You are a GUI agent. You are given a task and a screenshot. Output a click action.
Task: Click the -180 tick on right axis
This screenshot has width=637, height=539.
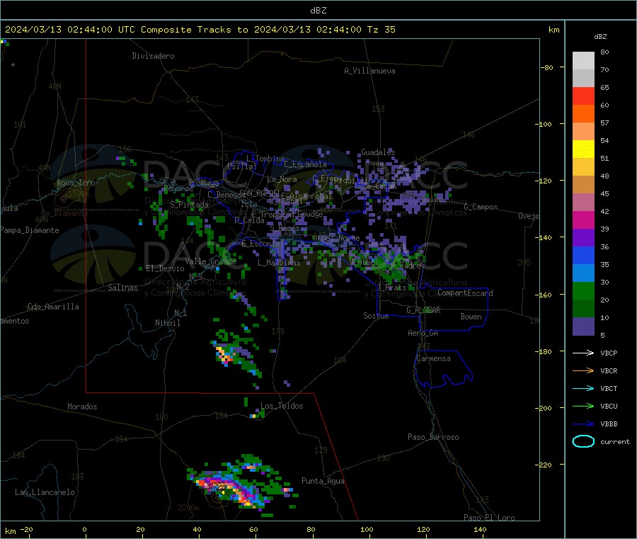(x=546, y=351)
